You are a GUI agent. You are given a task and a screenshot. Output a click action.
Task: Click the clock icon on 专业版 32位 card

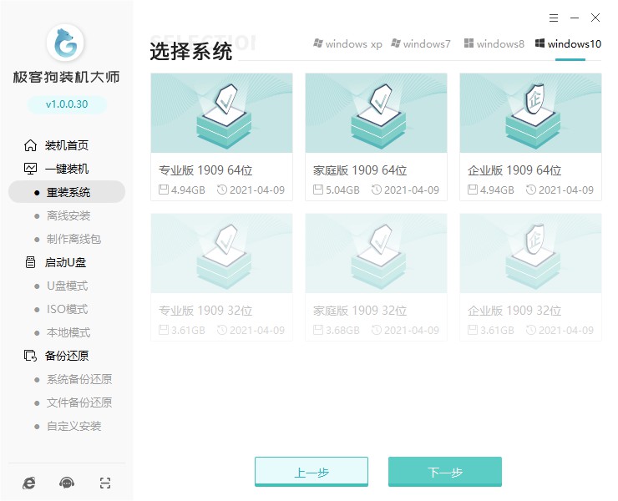222,330
